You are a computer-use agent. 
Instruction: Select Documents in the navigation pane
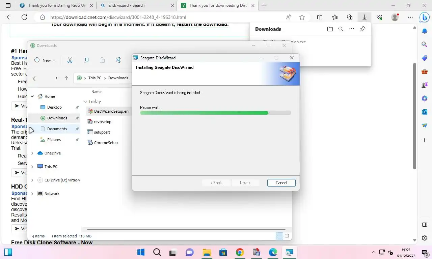pos(57,129)
